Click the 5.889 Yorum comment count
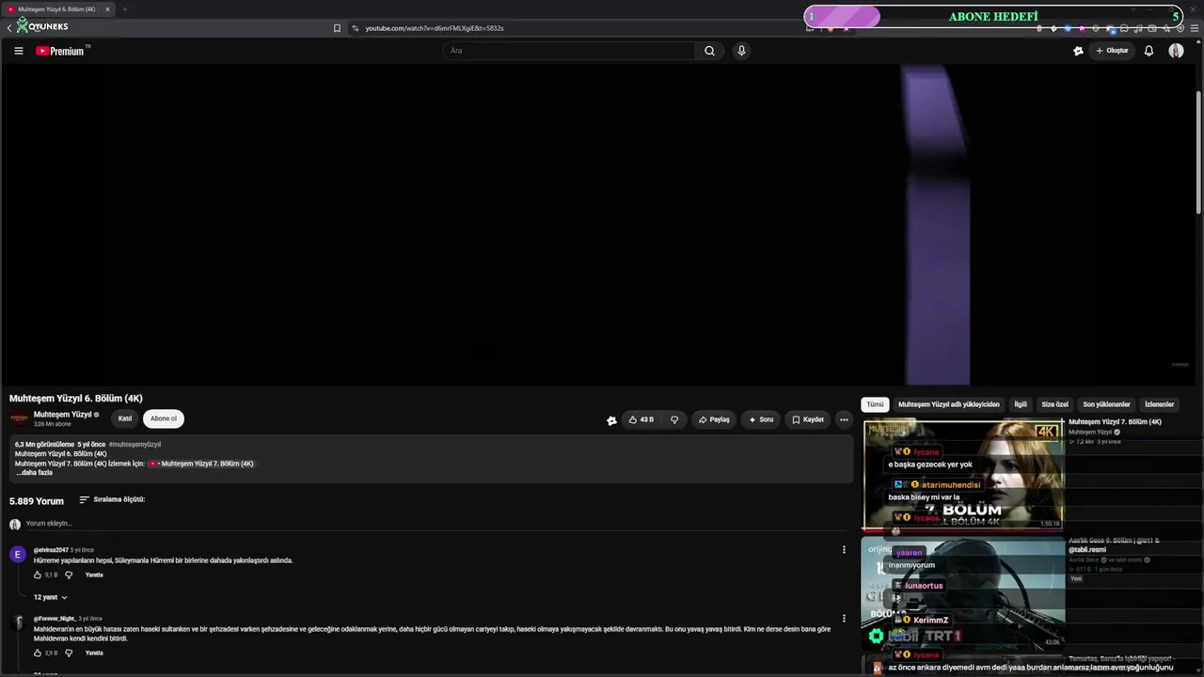Screen dimensions: 1204x677 pyautogui.click(x=37, y=501)
